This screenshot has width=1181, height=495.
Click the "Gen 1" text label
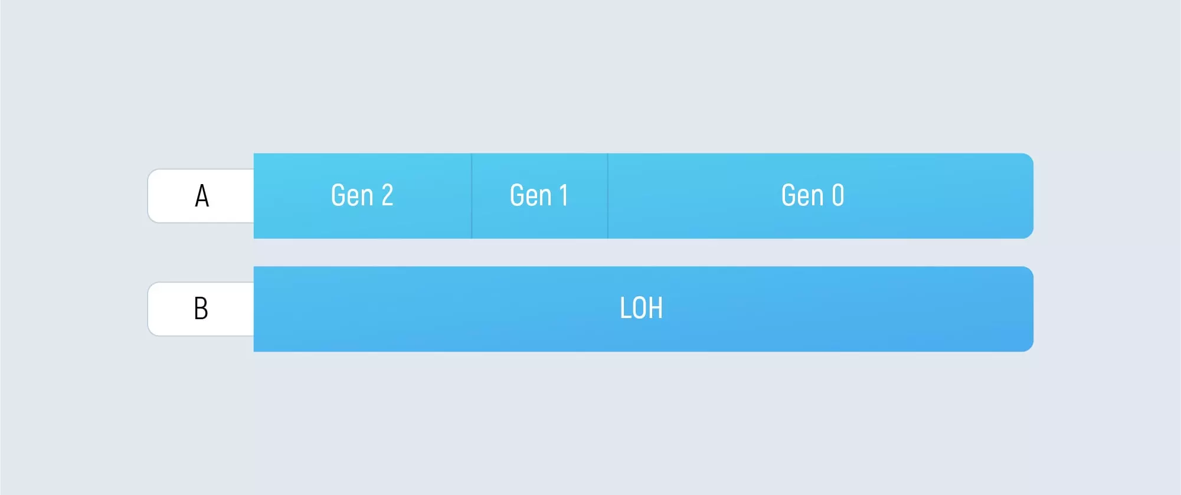click(x=539, y=195)
